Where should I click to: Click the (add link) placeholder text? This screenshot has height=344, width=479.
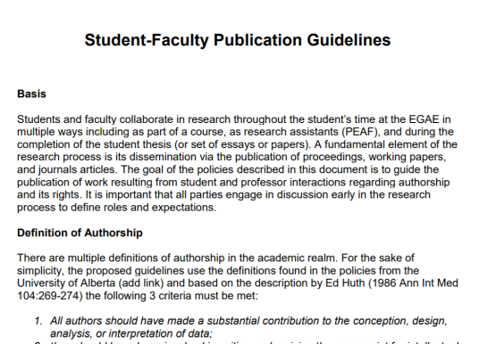point(141,283)
